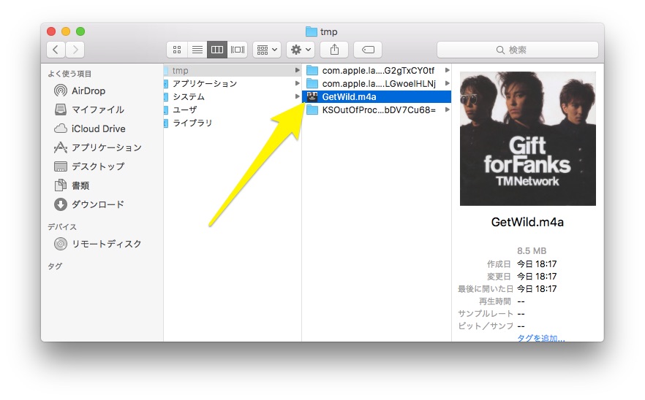645x400 pixels.
Task: Open the item arrangement dropdown
Action: (267, 50)
